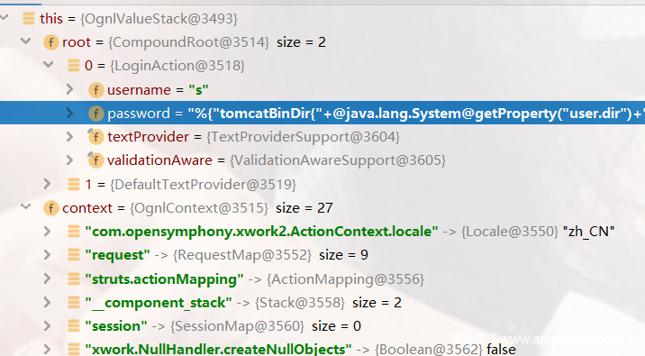This screenshot has width=645, height=356.
Task: Collapse the root CompoundRoot node
Action: [x=26, y=41]
